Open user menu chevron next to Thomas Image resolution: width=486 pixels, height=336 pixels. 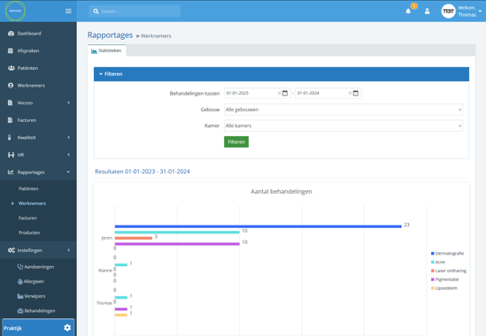click(480, 11)
